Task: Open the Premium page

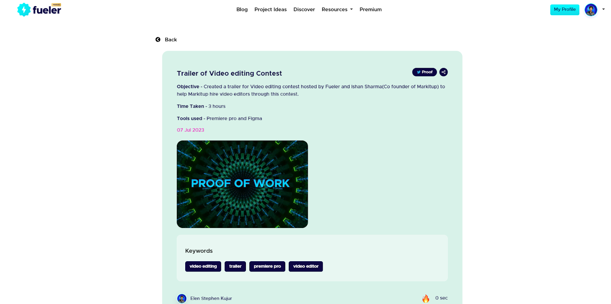Action: click(370, 10)
